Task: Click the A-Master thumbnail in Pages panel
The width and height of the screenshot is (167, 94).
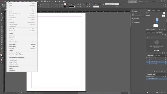Action: [163, 16]
